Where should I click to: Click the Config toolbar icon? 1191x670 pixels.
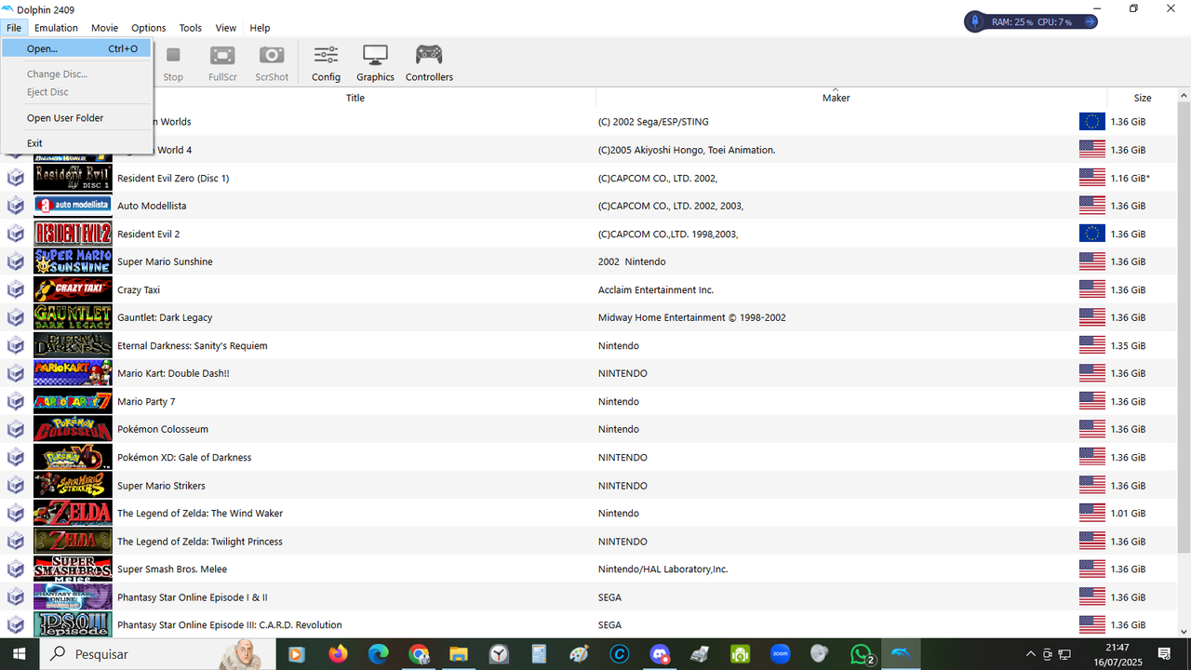pos(326,63)
